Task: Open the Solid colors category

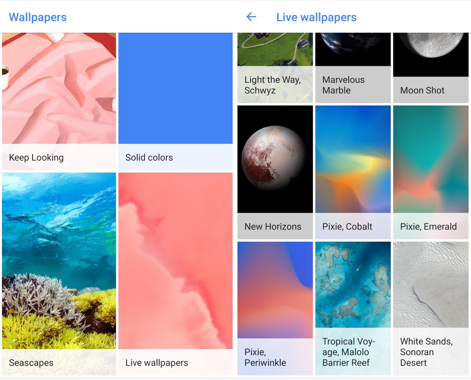Action: click(176, 102)
